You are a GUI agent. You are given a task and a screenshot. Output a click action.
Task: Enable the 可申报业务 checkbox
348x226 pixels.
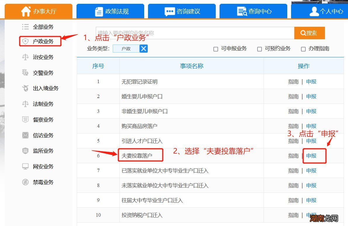(x=216, y=49)
